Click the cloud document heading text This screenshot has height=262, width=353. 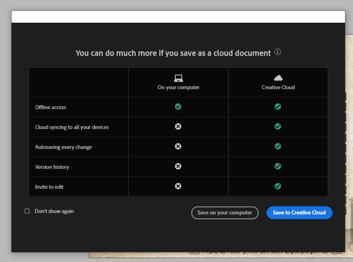click(x=173, y=53)
